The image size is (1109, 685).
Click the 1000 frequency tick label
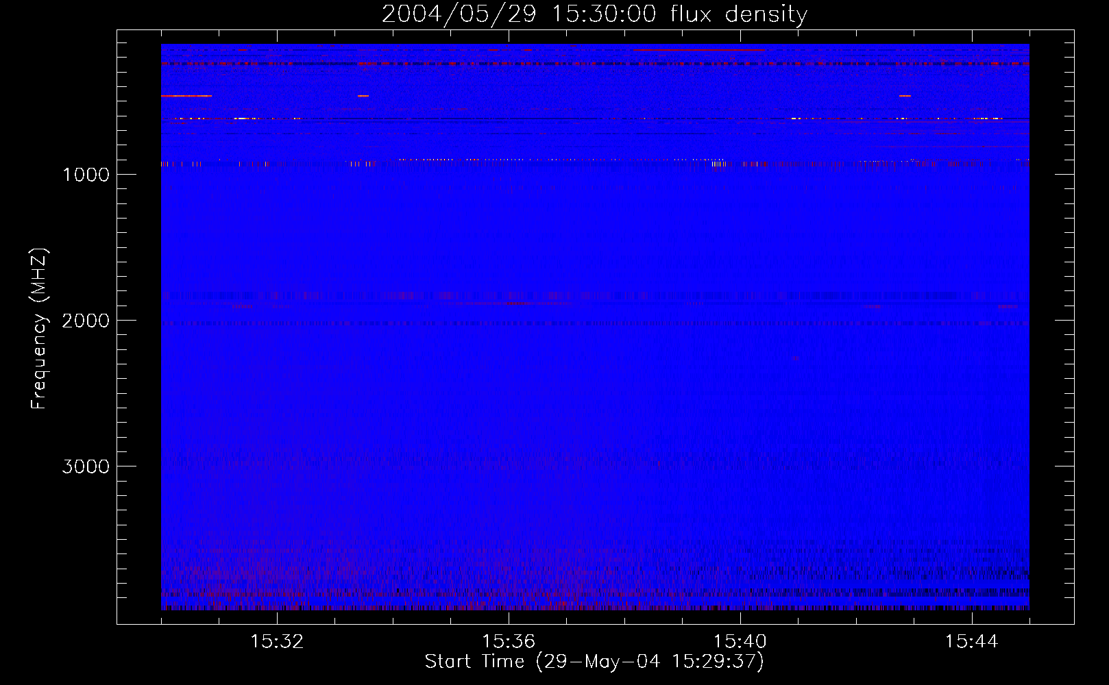86,175
